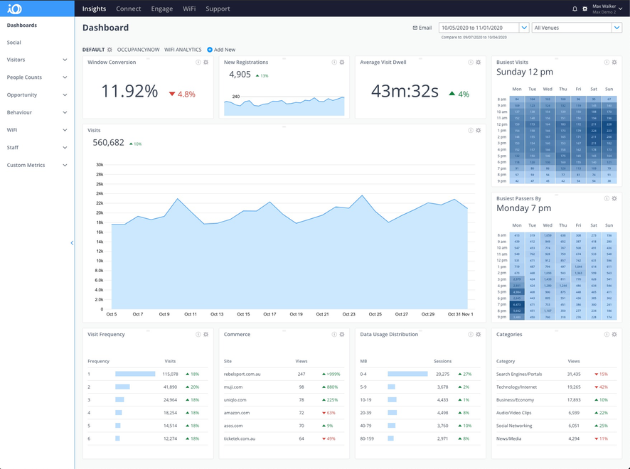This screenshot has width=630, height=469.
Task: Expand the All Venues dropdown
Action: (617, 27)
